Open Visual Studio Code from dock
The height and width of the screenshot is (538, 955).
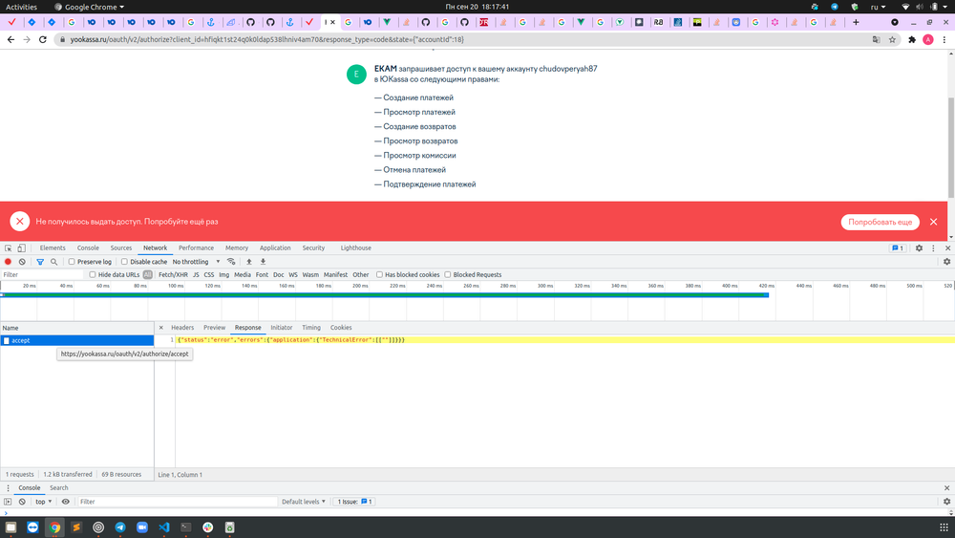[x=164, y=527]
